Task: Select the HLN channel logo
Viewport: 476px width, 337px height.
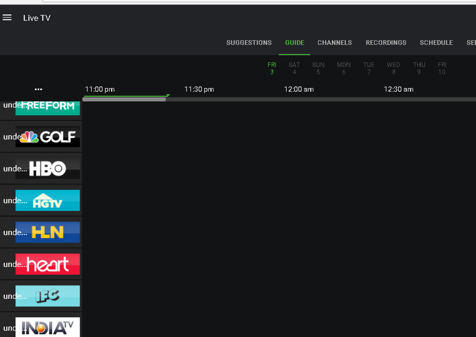Action: [x=48, y=232]
